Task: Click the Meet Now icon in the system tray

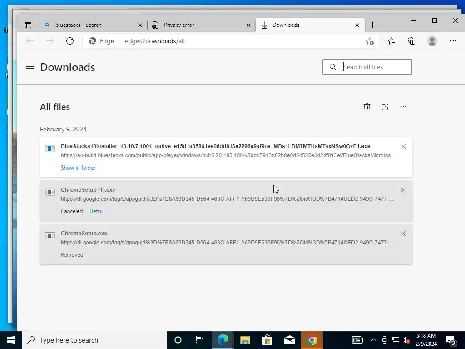Action: point(385,340)
